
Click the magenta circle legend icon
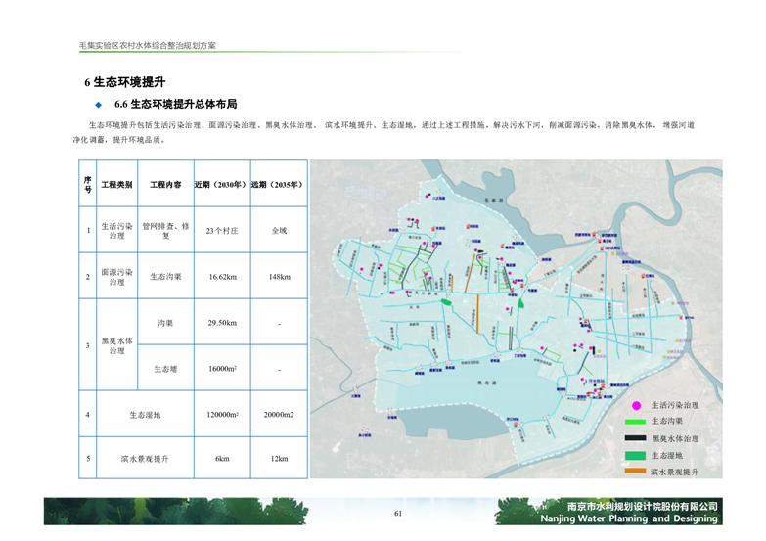coord(636,405)
